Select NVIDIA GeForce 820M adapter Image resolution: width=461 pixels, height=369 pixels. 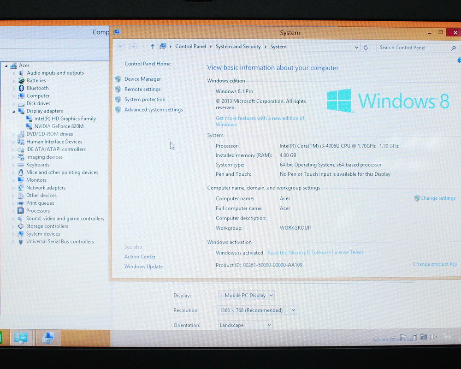point(59,126)
